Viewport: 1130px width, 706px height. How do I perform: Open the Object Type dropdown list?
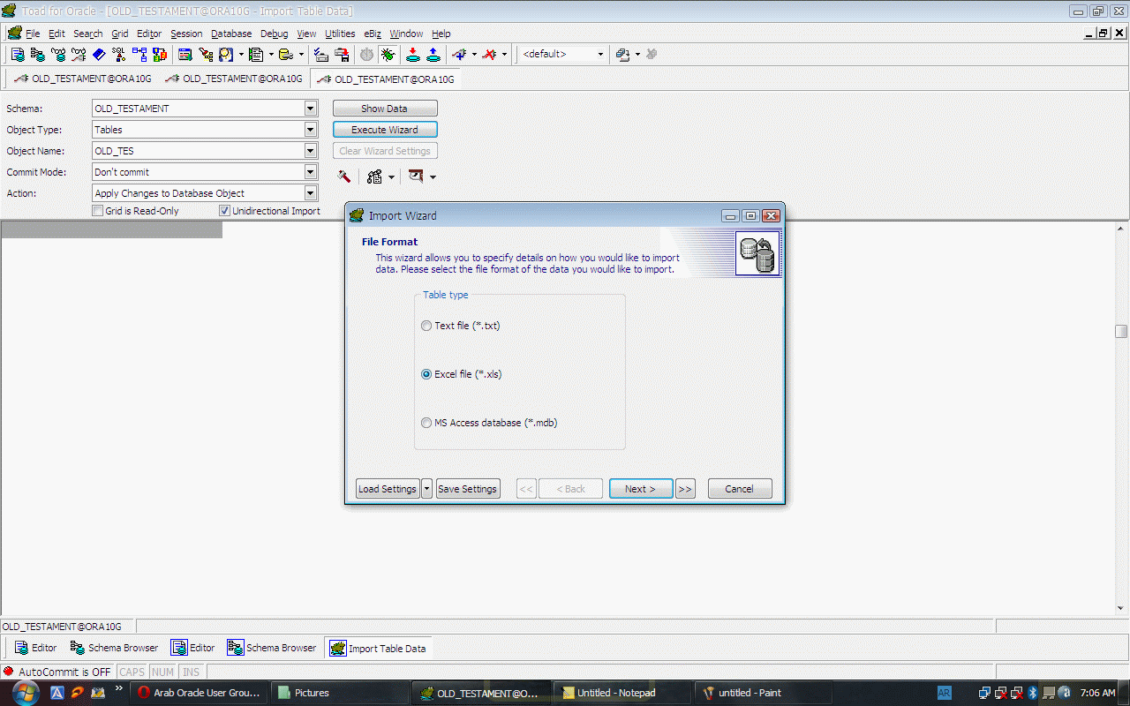click(310, 130)
